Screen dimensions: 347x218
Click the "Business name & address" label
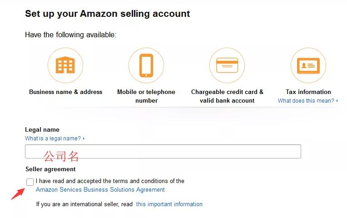(65, 92)
